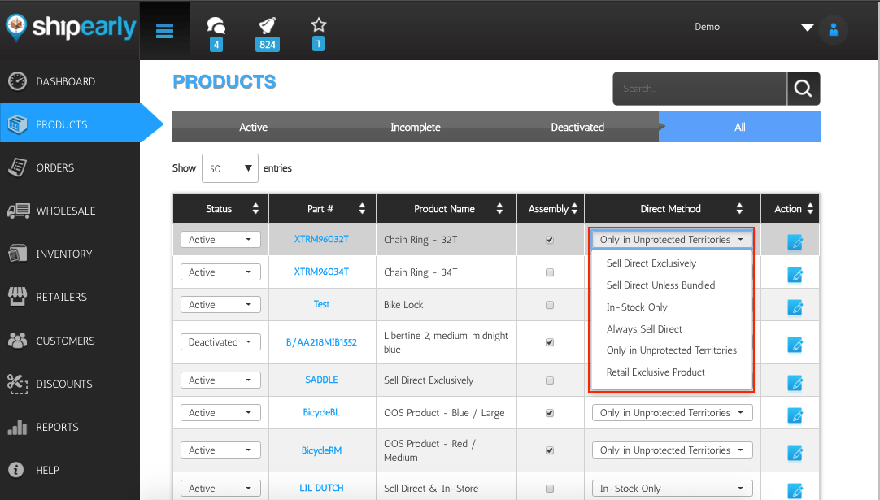Click the BicycleBL part number link

point(321,412)
